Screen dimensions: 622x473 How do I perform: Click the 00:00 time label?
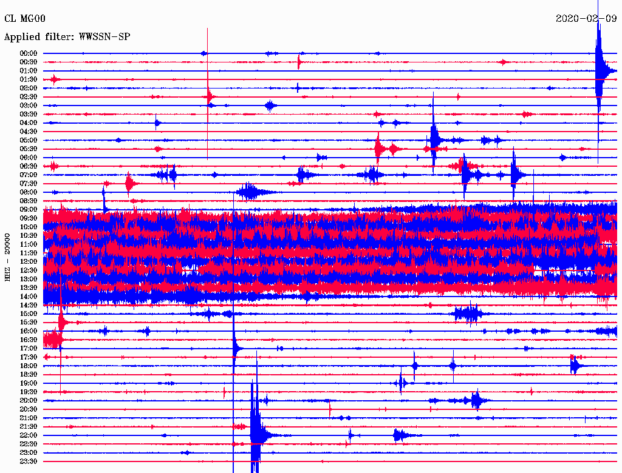[29, 53]
